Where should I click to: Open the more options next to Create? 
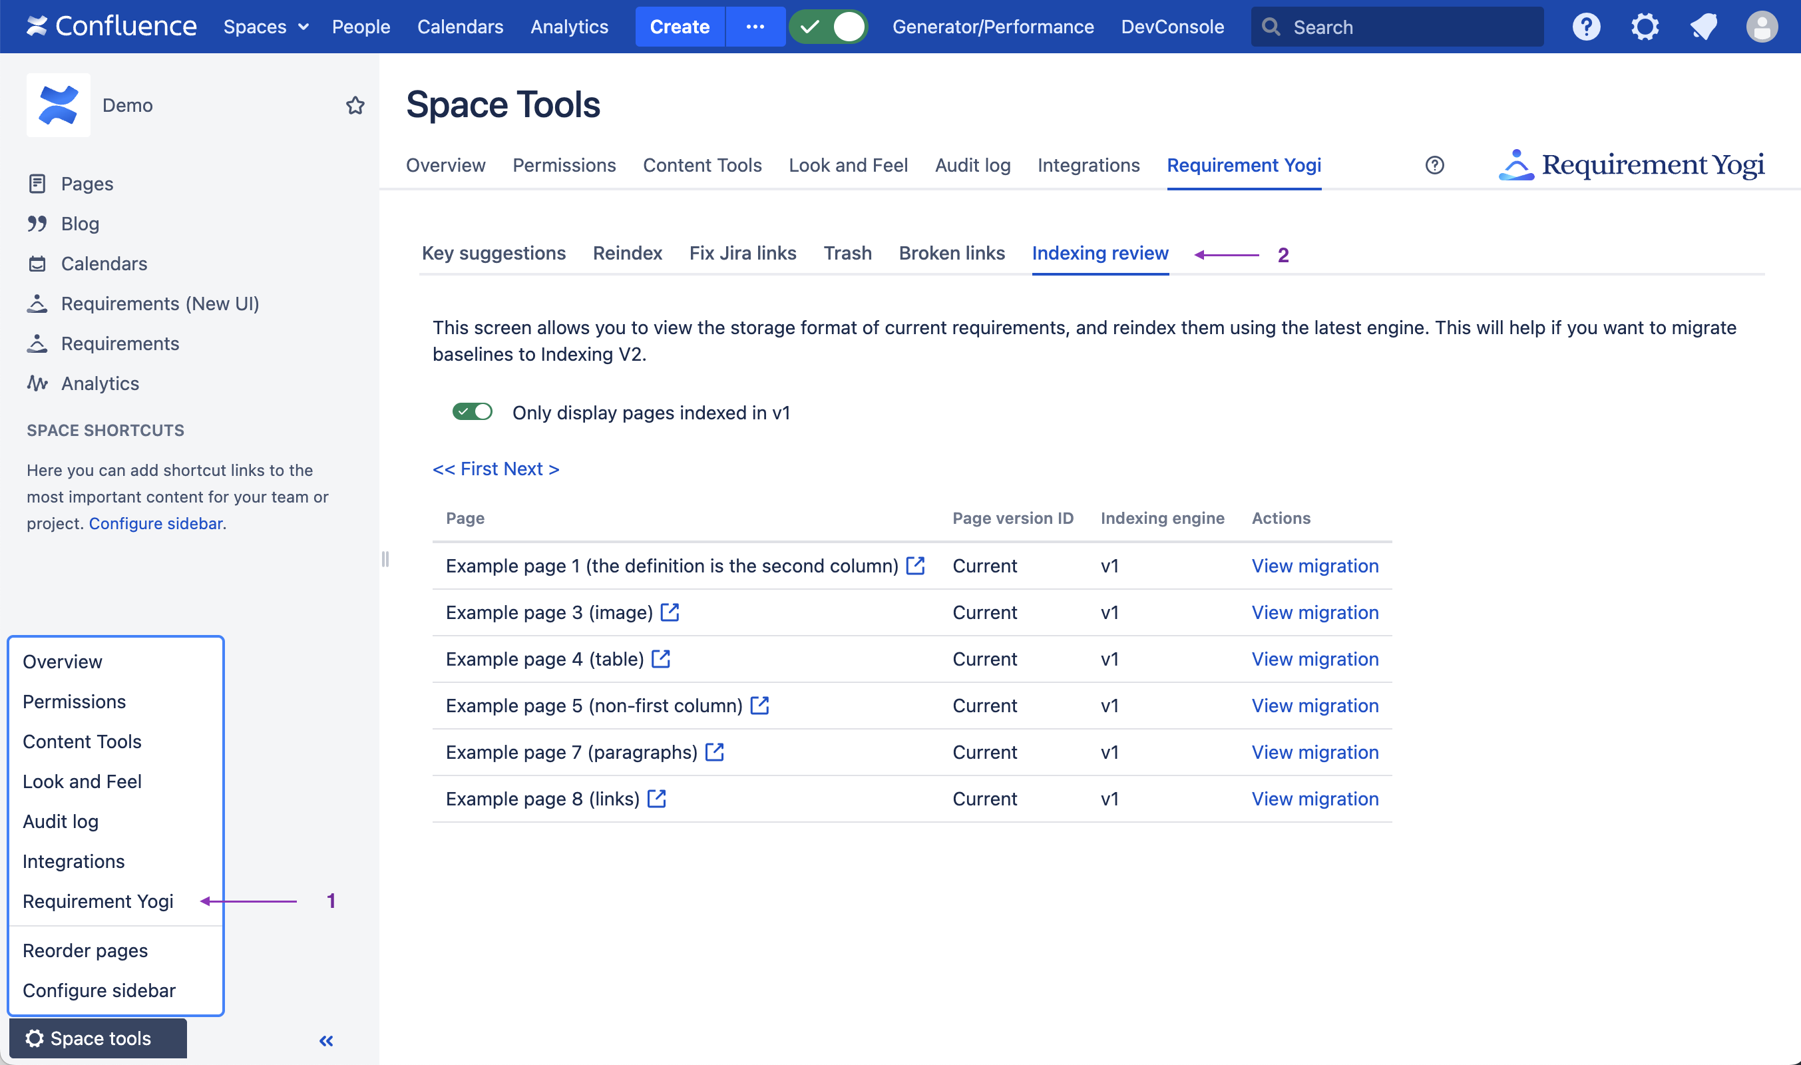(755, 27)
